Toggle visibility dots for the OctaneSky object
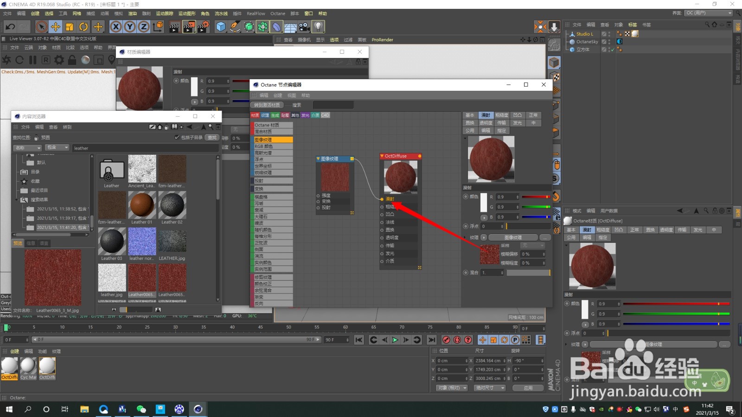 (x=609, y=42)
